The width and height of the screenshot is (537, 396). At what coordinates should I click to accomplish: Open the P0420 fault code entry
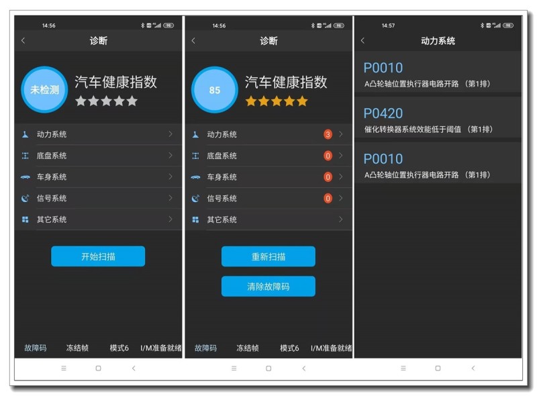438,119
